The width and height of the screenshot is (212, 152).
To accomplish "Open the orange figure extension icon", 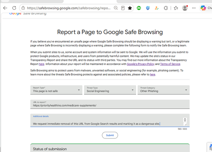I will point(156,8).
